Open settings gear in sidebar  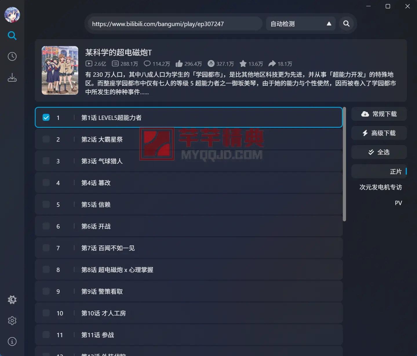click(12, 321)
